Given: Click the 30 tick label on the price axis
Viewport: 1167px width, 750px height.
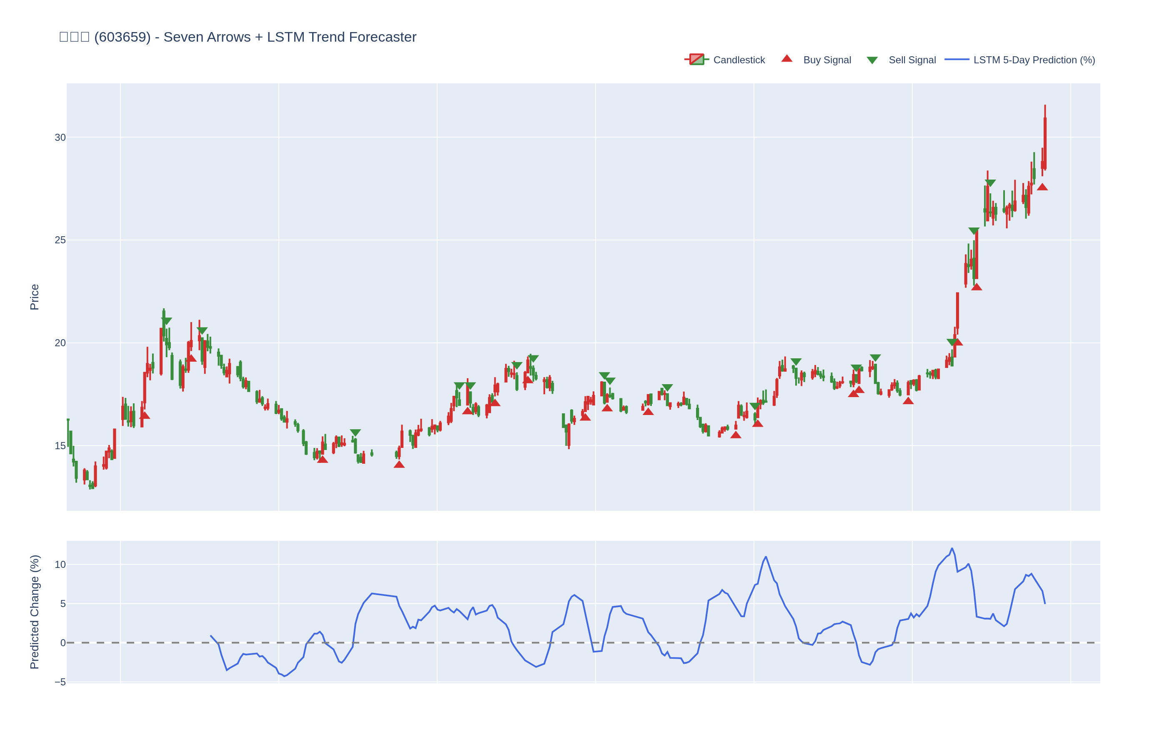Looking at the screenshot, I should (60, 138).
